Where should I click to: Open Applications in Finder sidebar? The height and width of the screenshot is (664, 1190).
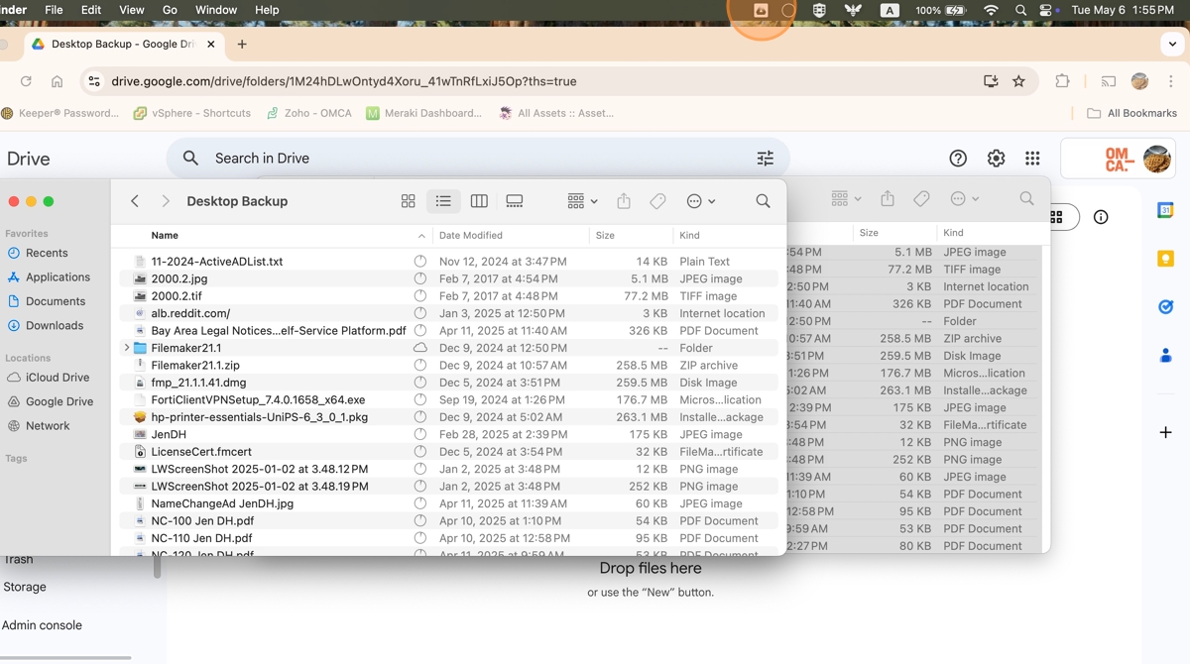pos(58,277)
